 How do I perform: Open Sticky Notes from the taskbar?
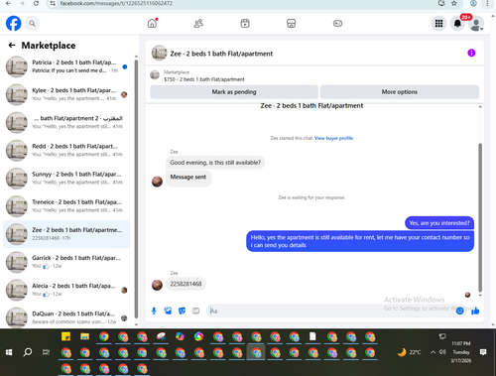[x=65, y=337]
